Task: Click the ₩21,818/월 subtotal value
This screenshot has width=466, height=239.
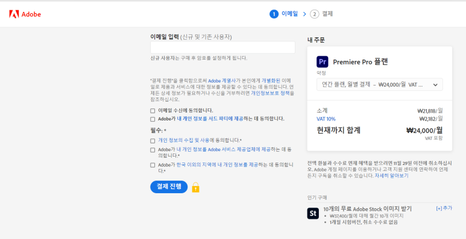Action: click(430, 111)
